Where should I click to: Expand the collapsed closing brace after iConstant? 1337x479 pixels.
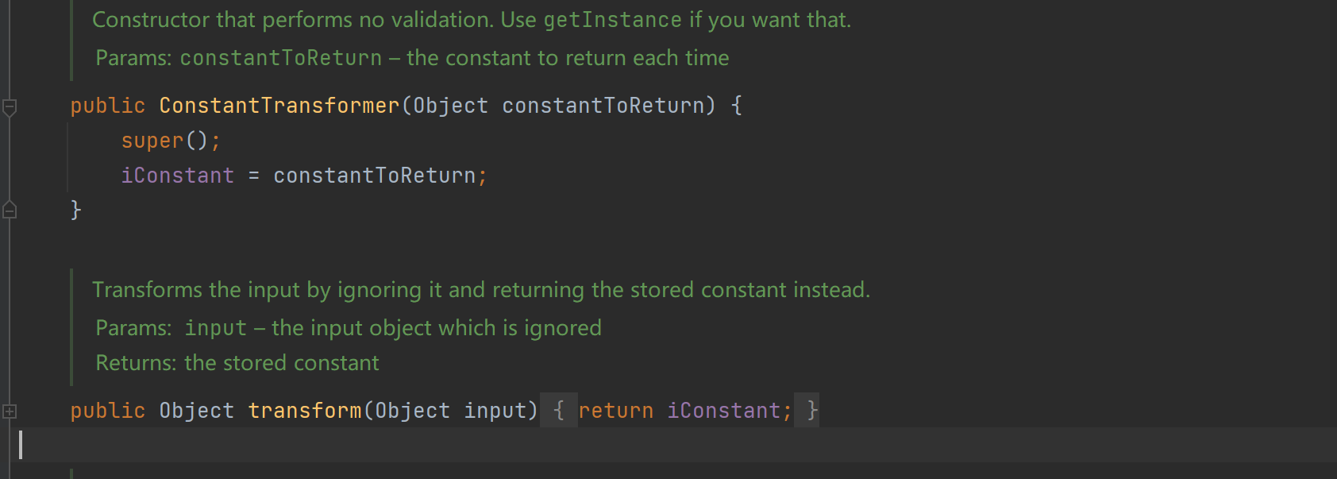tap(808, 411)
